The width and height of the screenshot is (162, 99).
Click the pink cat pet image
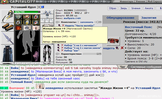click(36, 54)
